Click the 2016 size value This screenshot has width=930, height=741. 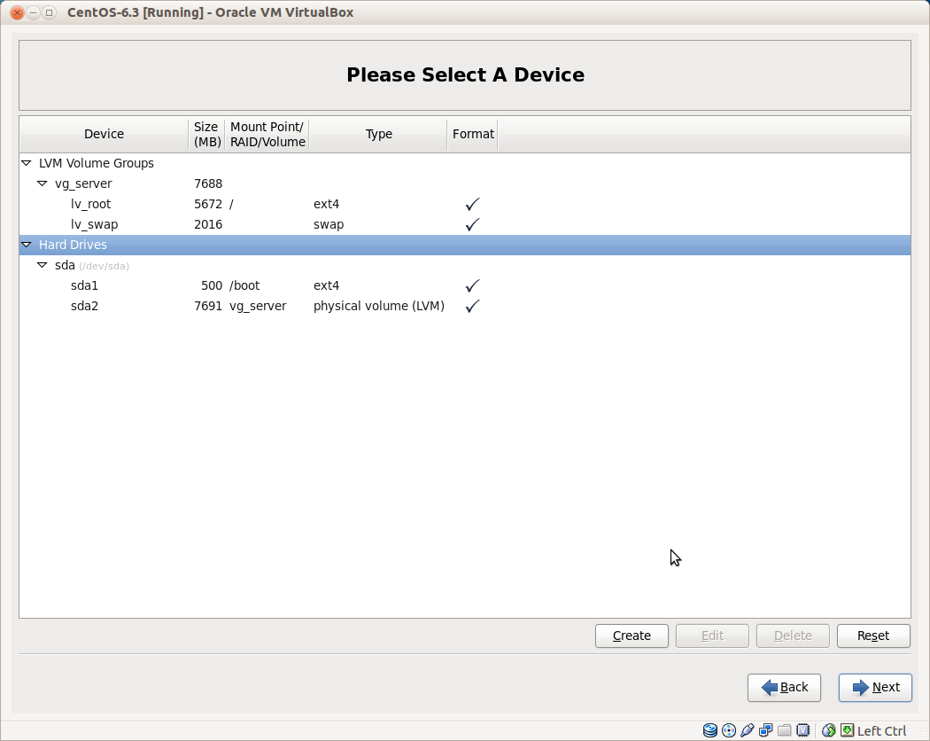[208, 224]
